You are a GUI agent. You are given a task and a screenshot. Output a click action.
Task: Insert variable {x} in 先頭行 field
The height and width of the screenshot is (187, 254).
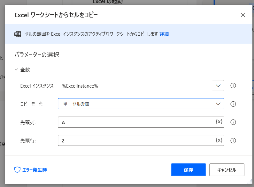coord(219,140)
